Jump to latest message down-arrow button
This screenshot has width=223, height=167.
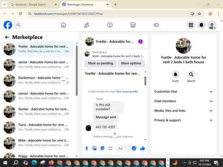click(x=115, y=133)
